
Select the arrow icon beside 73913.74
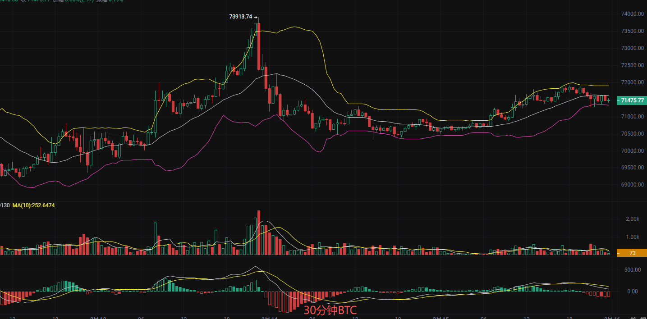point(256,17)
